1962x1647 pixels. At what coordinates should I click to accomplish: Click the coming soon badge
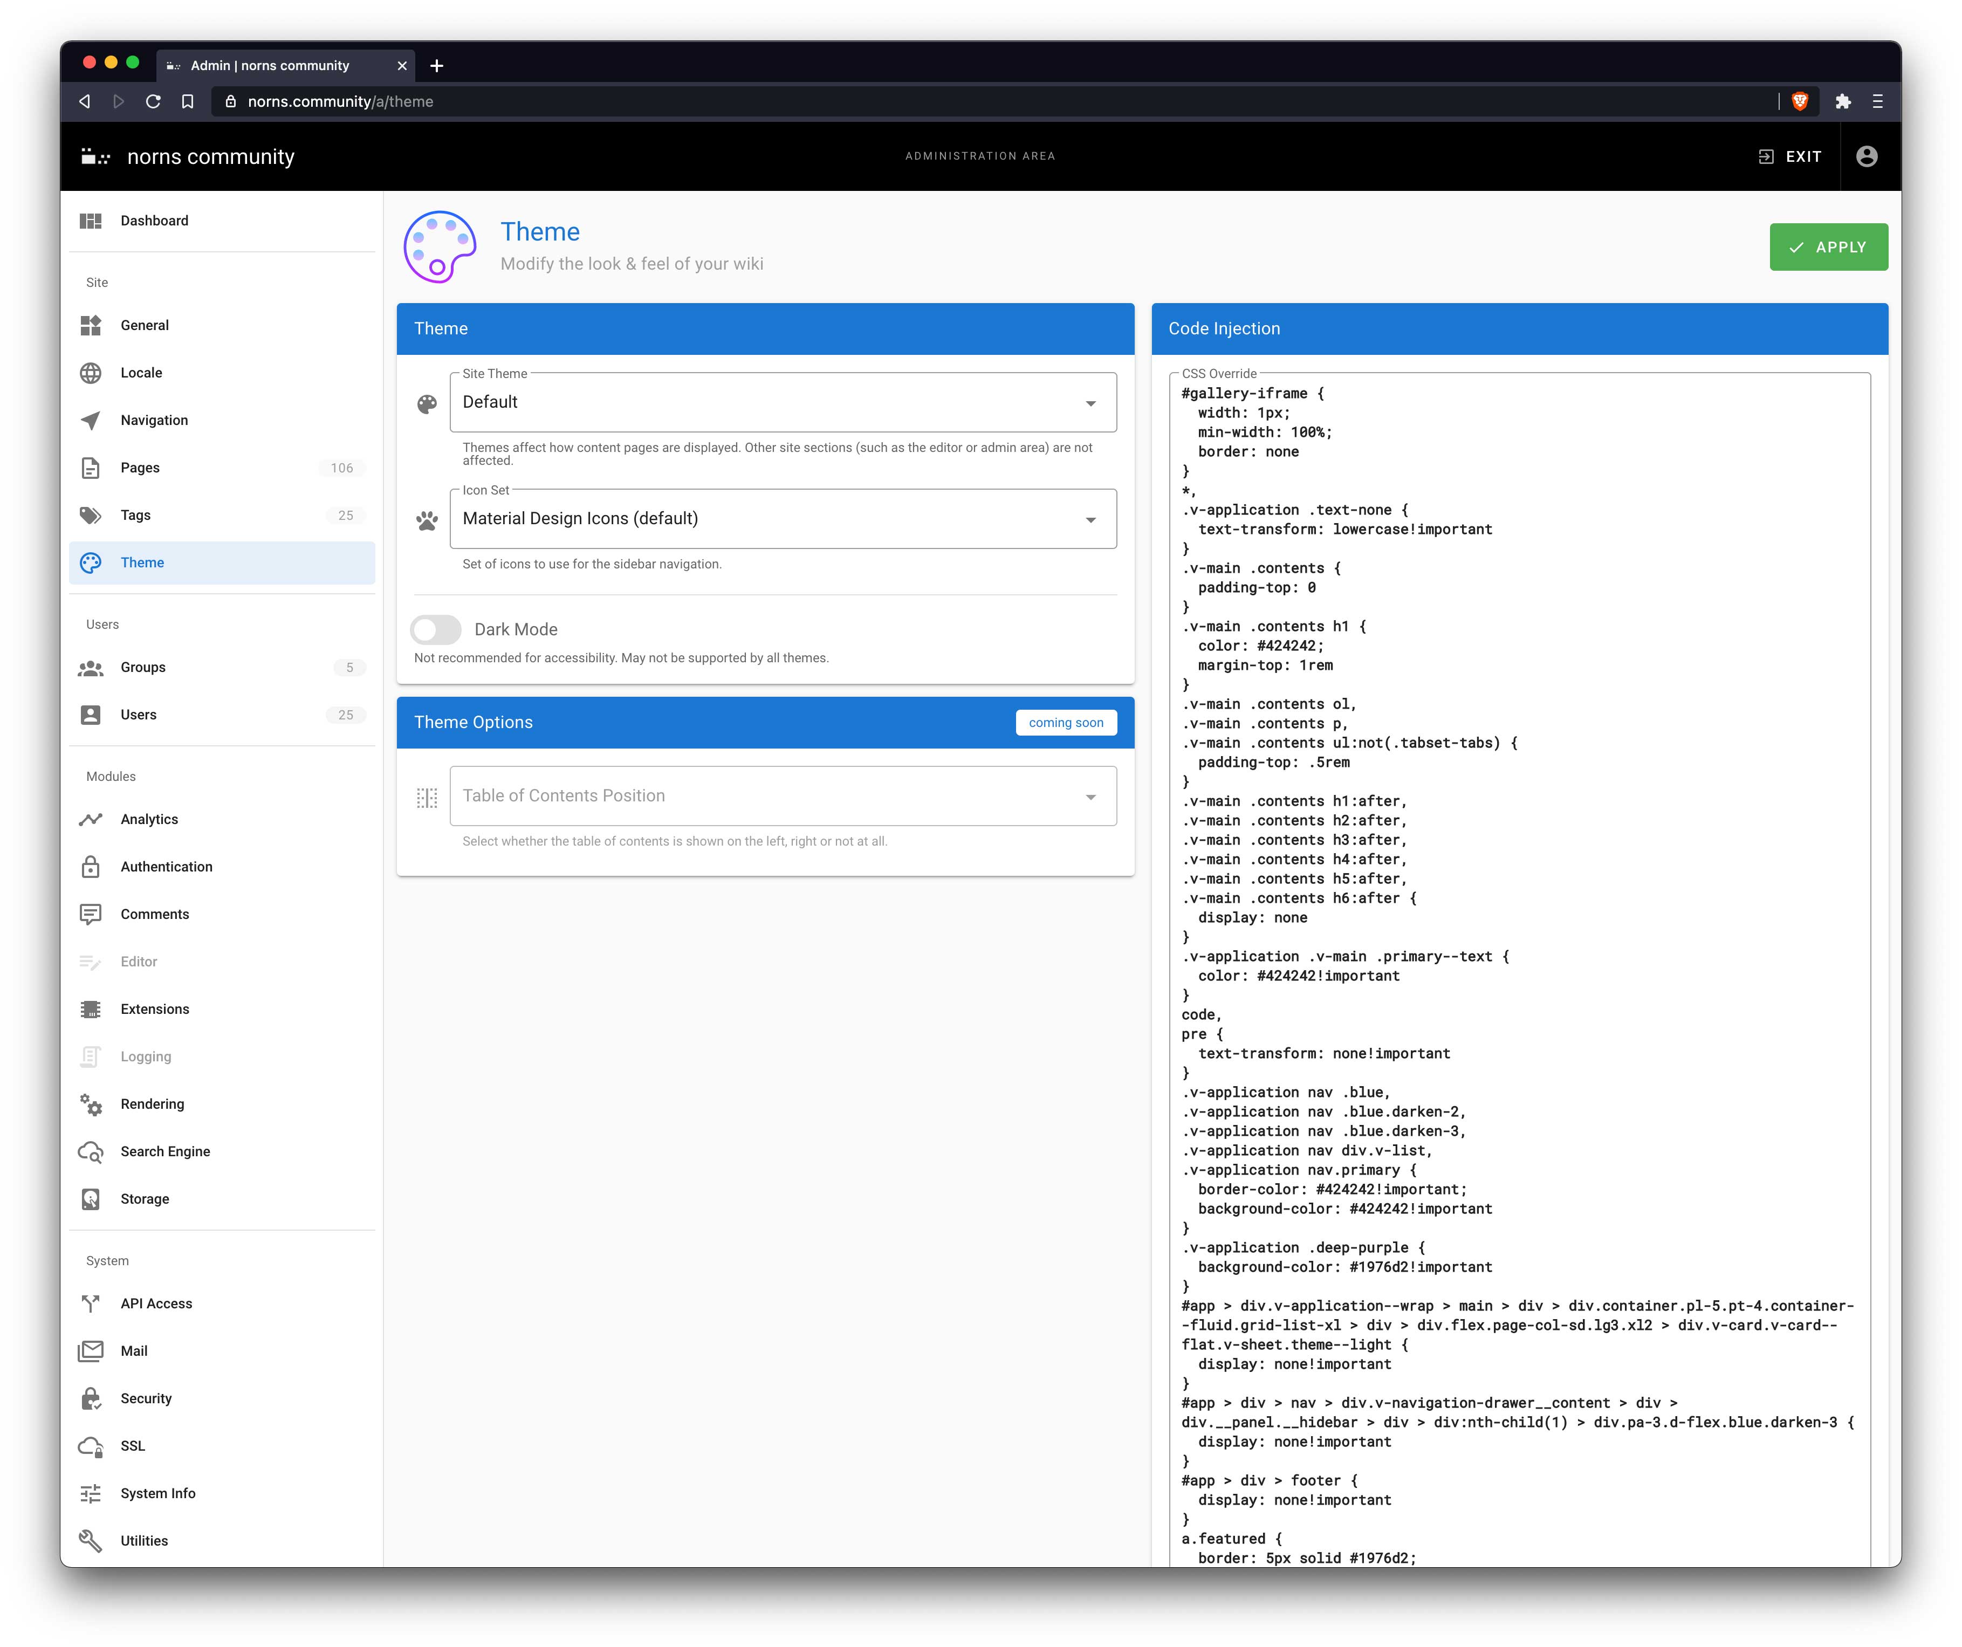coord(1066,723)
